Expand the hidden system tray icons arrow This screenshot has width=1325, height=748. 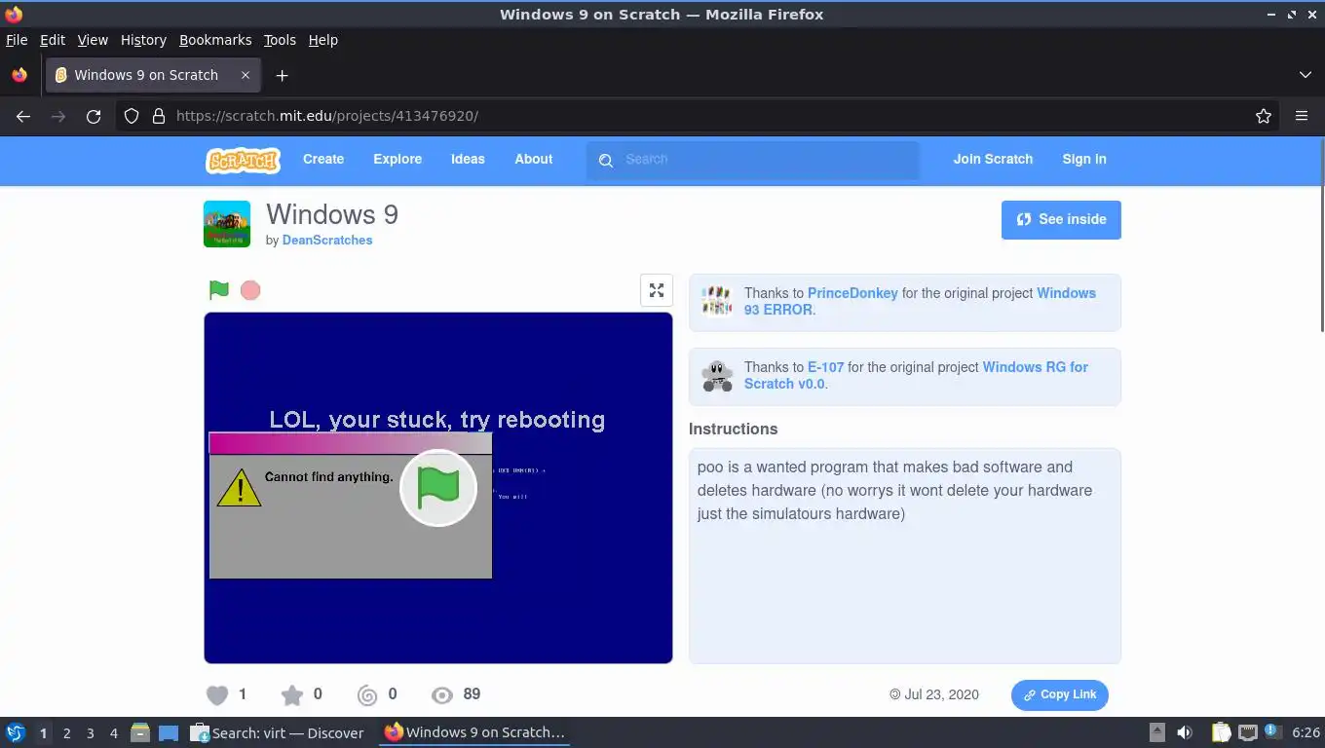1156,732
